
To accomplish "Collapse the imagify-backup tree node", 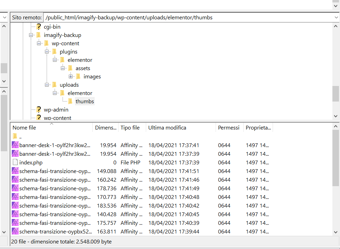I will (31, 35).
